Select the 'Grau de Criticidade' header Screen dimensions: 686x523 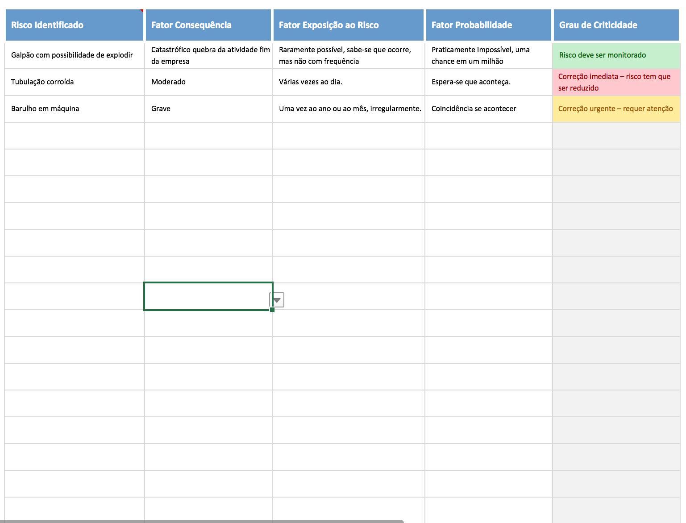(x=616, y=25)
